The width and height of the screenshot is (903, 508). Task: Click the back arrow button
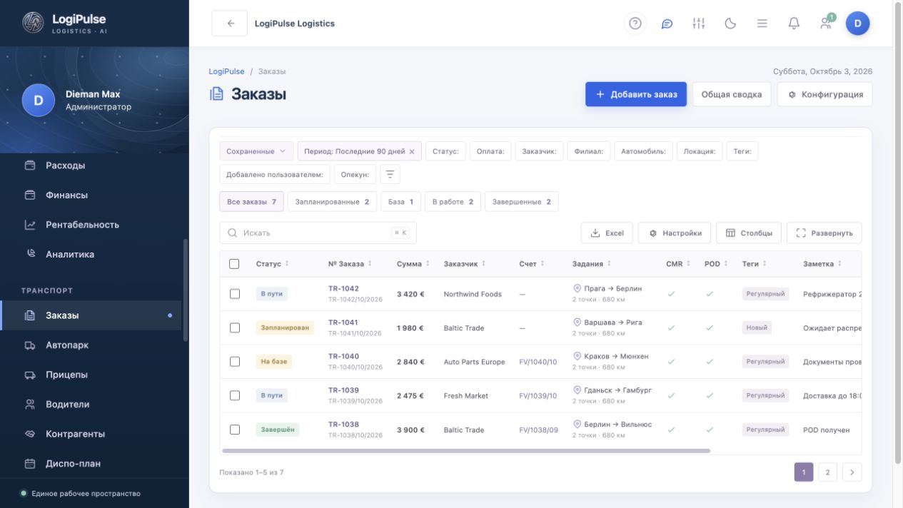pyautogui.click(x=230, y=24)
